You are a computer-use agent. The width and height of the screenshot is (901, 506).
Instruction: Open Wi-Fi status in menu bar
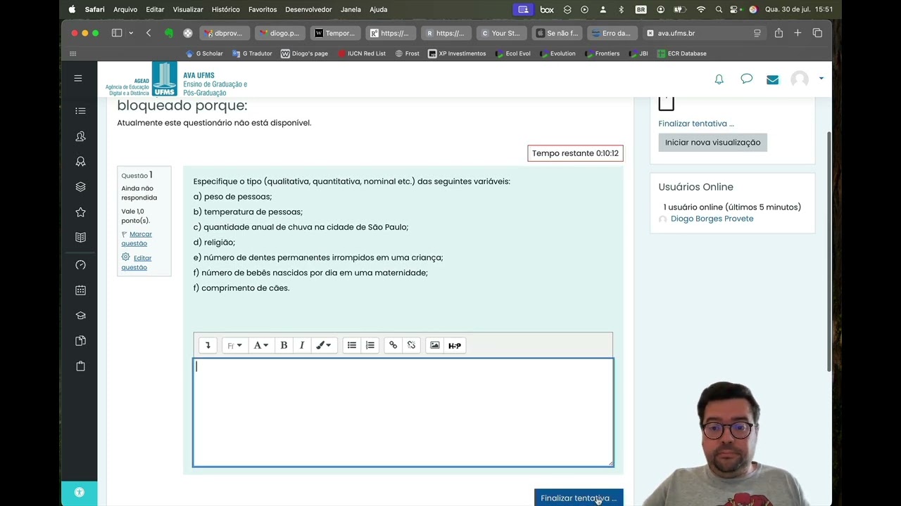coord(700,9)
